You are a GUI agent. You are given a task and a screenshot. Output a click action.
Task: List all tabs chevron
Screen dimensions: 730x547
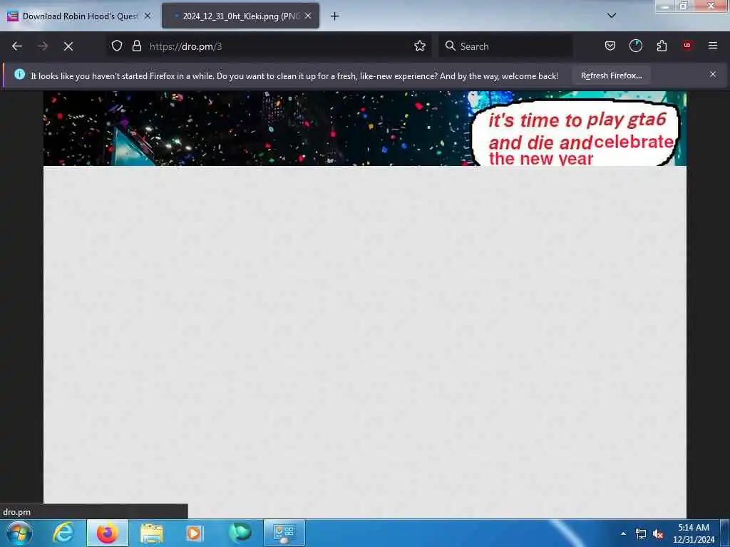pos(612,16)
